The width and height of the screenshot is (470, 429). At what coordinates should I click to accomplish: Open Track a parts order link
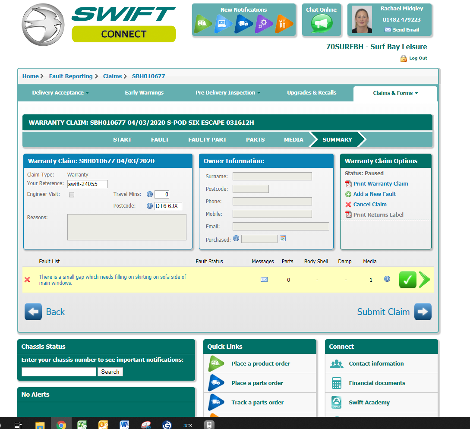[258, 403]
